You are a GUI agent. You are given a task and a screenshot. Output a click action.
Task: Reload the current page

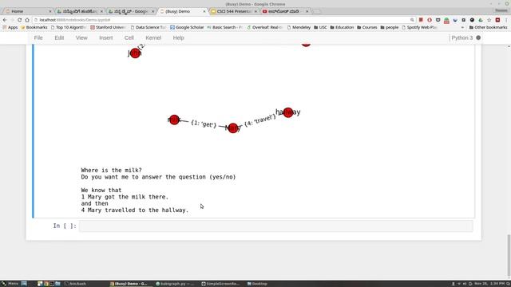tap(19, 20)
